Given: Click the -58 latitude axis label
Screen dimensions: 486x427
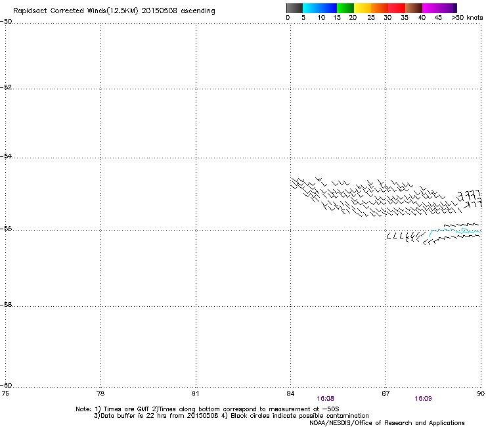Looking at the screenshot, I should point(6,305).
